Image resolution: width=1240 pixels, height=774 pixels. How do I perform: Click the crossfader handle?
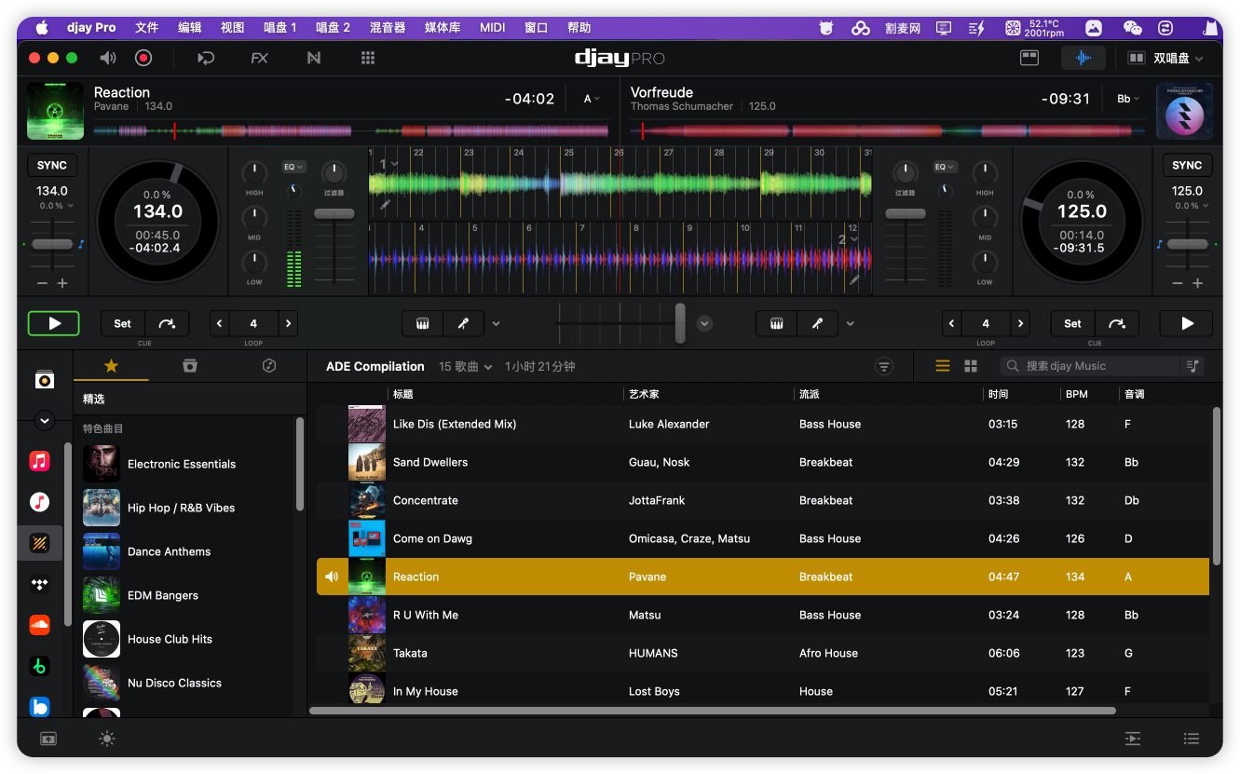pyautogui.click(x=680, y=323)
